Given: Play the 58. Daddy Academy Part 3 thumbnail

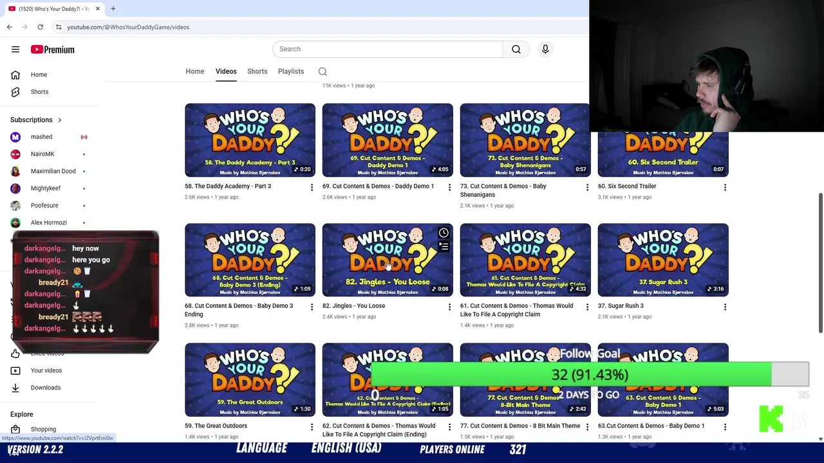Looking at the screenshot, I should (250, 140).
